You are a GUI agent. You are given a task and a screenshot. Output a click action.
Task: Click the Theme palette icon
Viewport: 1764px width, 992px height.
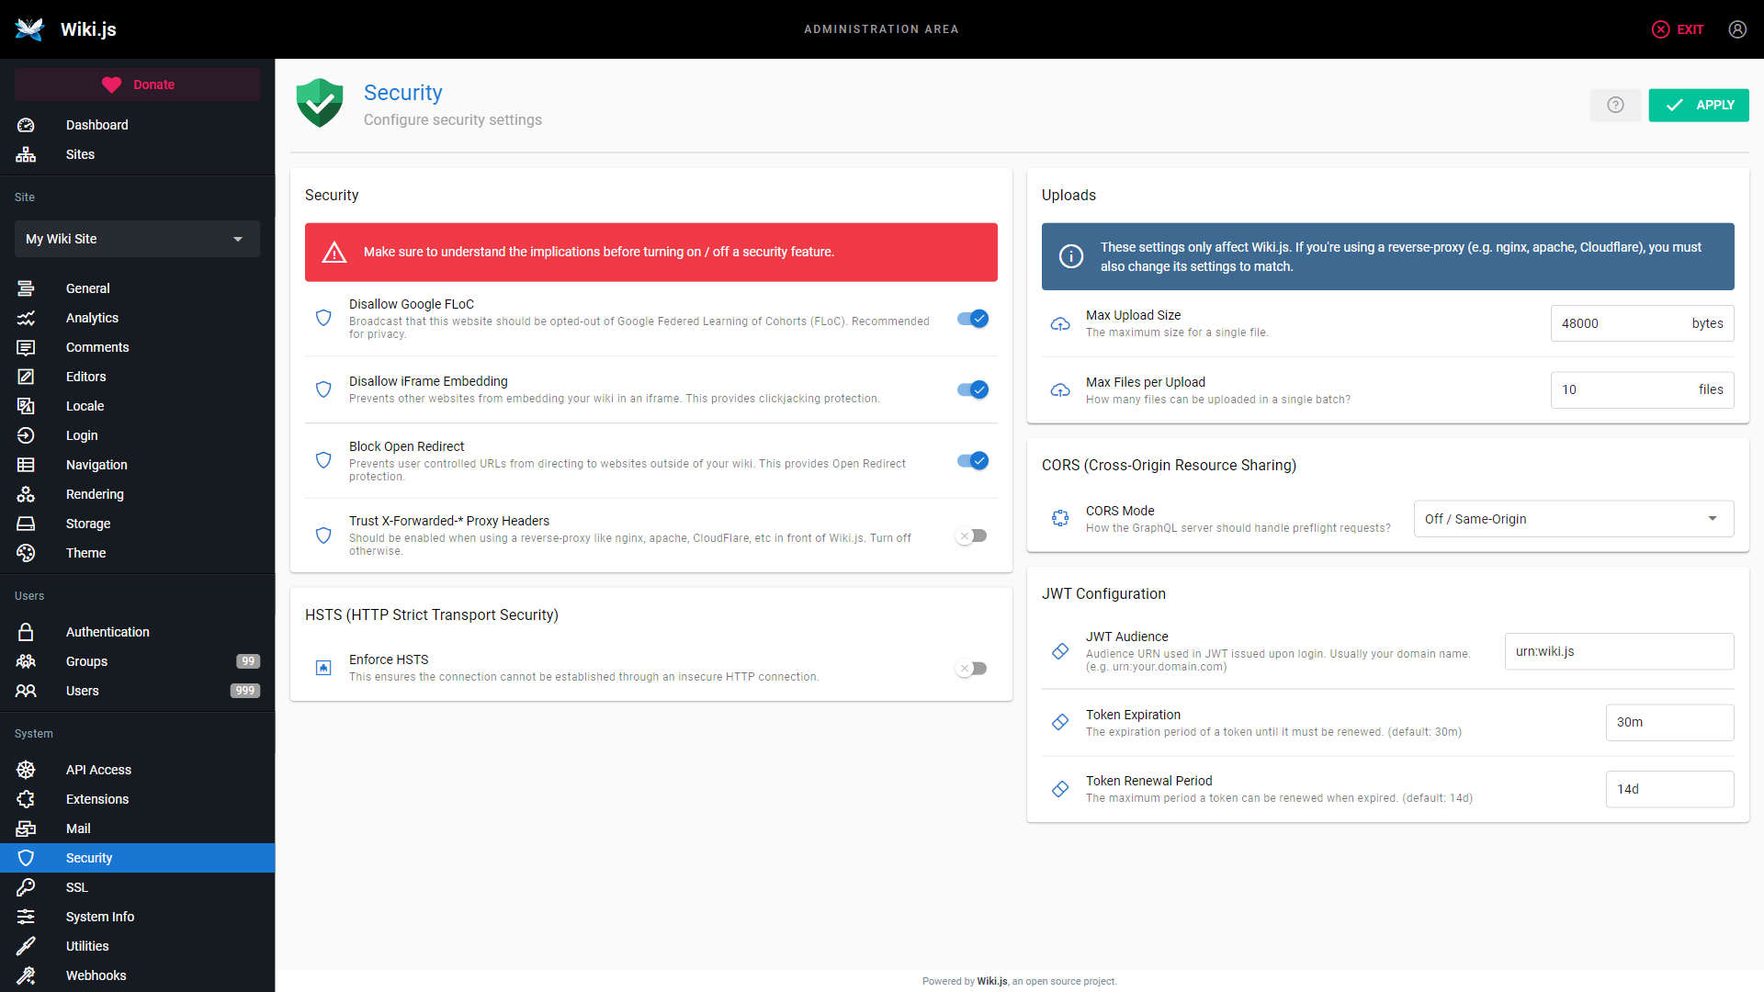[26, 553]
